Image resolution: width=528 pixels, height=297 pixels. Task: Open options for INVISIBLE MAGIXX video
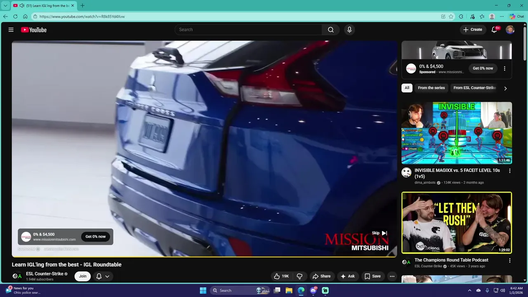pos(509,171)
